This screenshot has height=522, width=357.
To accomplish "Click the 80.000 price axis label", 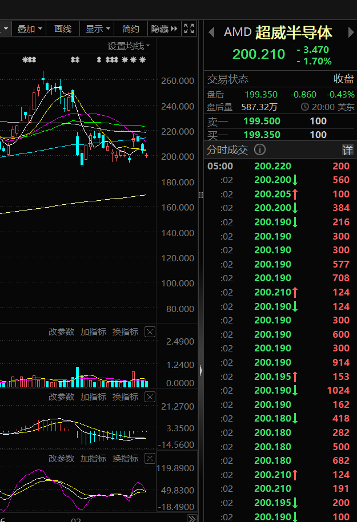I will point(180,309).
